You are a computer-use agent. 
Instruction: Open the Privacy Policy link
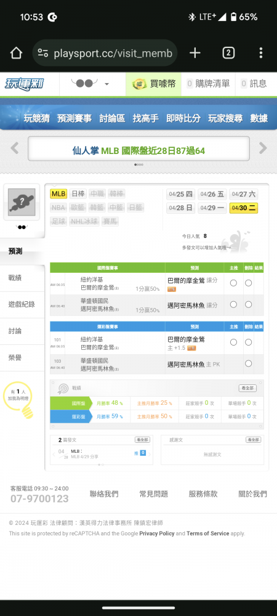point(157,533)
